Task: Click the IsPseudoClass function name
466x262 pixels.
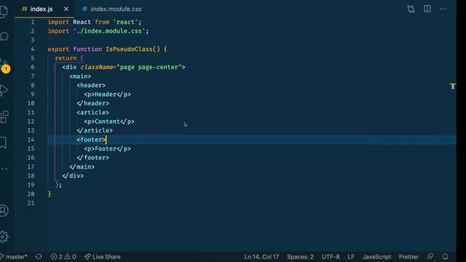Action: point(129,49)
